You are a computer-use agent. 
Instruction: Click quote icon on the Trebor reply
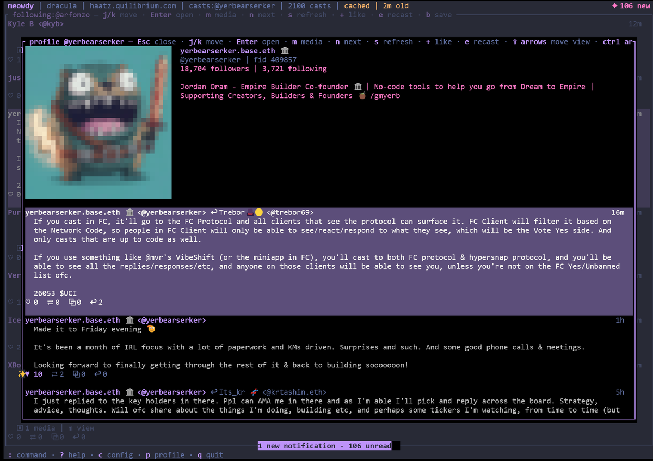(x=72, y=302)
